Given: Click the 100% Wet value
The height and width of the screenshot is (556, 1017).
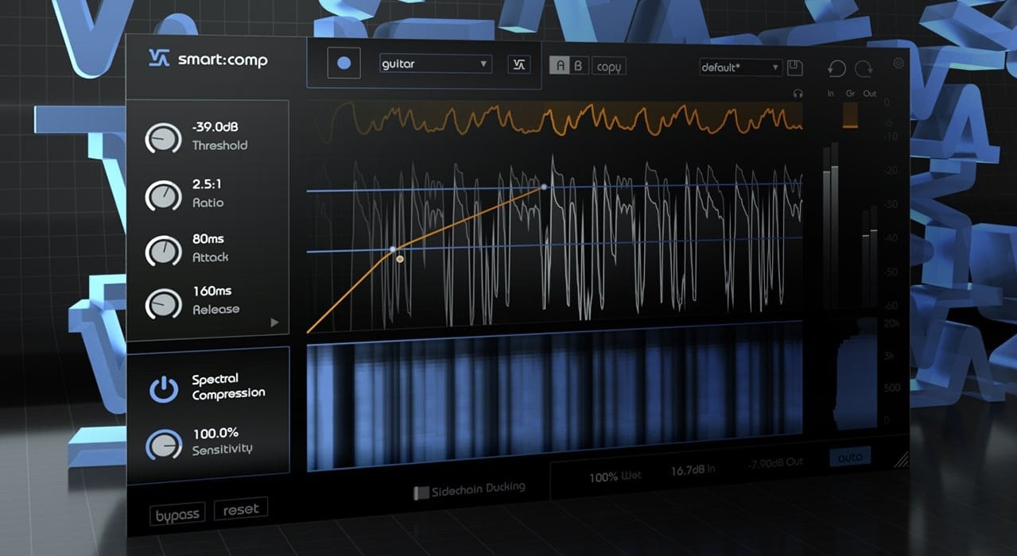Looking at the screenshot, I should (615, 477).
